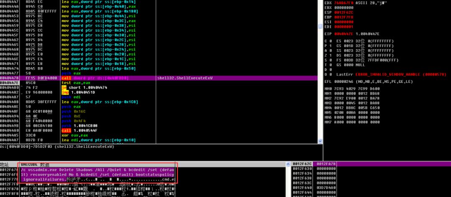Click the GS 0000 NULL segment row
Image resolution: width=451 pixels, height=197 pixels.
[x=351, y=65]
